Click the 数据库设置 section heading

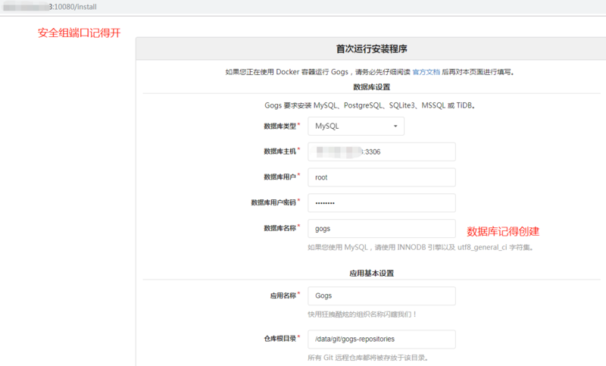click(371, 87)
